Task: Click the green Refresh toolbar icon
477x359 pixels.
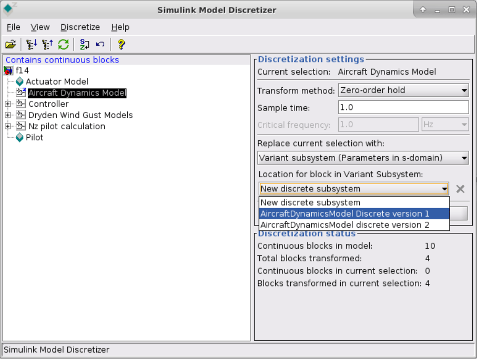Action: click(x=64, y=44)
